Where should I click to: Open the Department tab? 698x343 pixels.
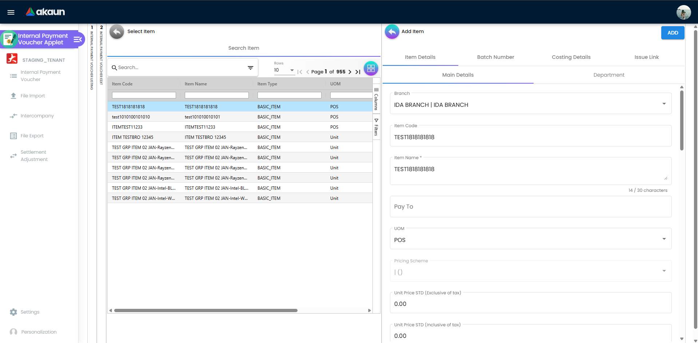coord(609,75)
